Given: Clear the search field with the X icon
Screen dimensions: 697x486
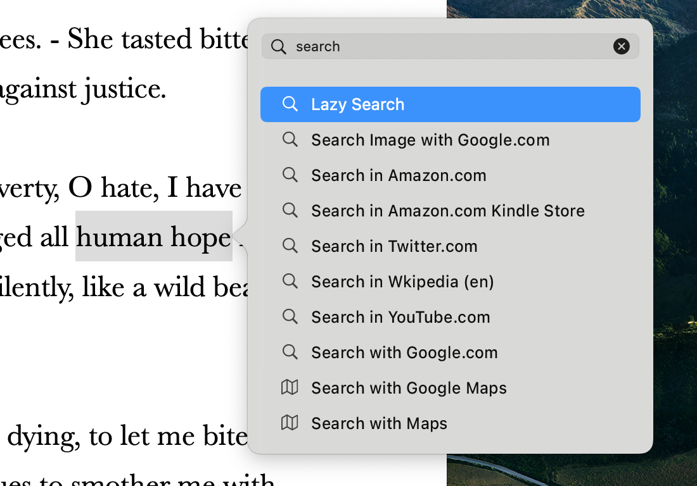Looking at the screenshot, I should pos(621,46).
